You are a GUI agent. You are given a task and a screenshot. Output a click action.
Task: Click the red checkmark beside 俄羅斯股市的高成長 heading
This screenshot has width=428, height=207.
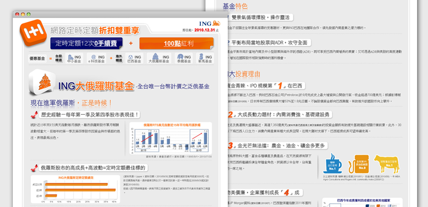34,168
